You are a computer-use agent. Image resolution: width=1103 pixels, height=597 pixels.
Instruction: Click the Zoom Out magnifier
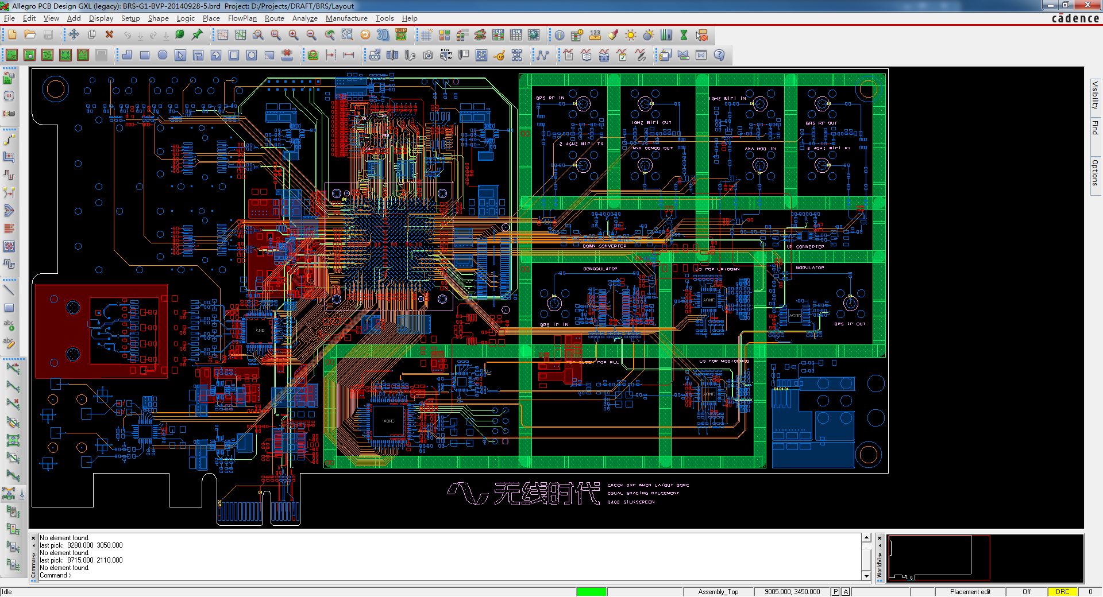(311, 35)
